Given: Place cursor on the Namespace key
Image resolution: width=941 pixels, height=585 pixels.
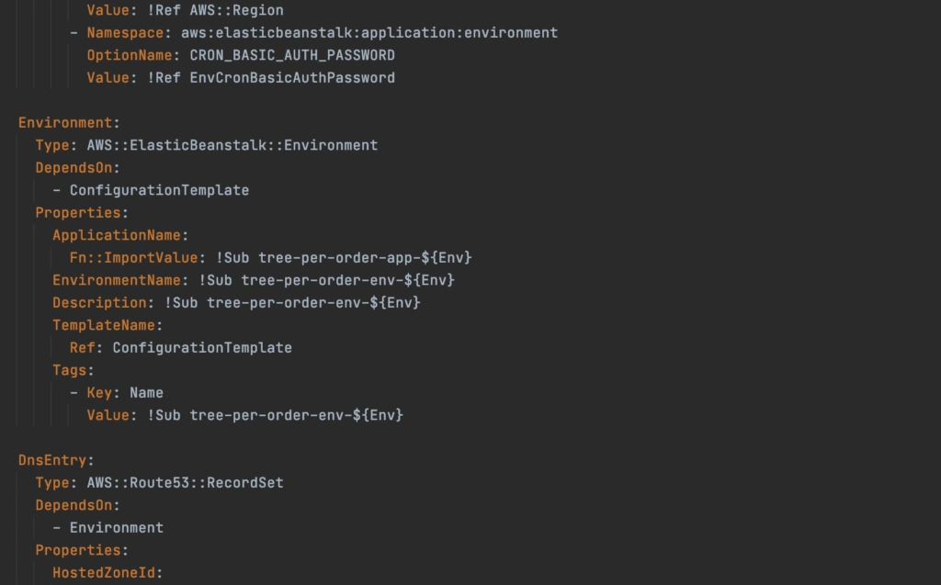Looking at the screenshot, I should pos(124,33).
